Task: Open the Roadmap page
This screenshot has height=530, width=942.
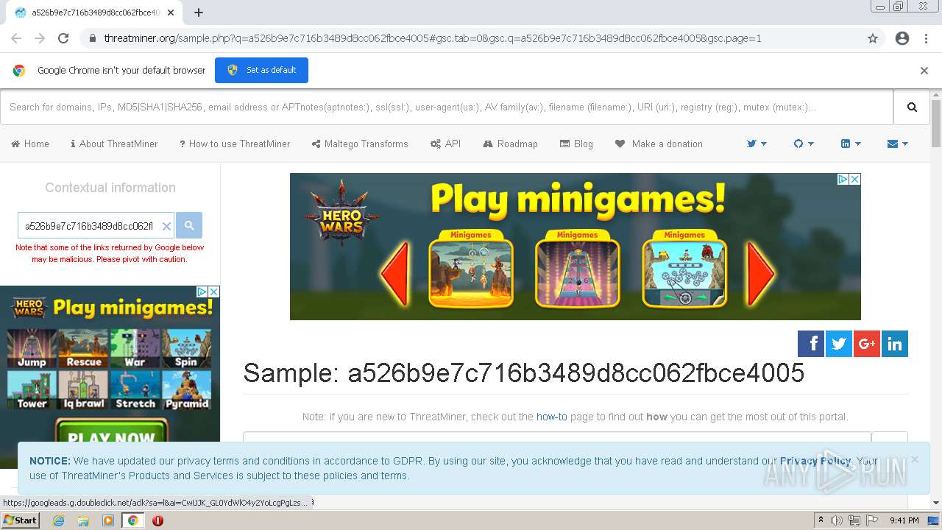Action: (x=510, y=144)
